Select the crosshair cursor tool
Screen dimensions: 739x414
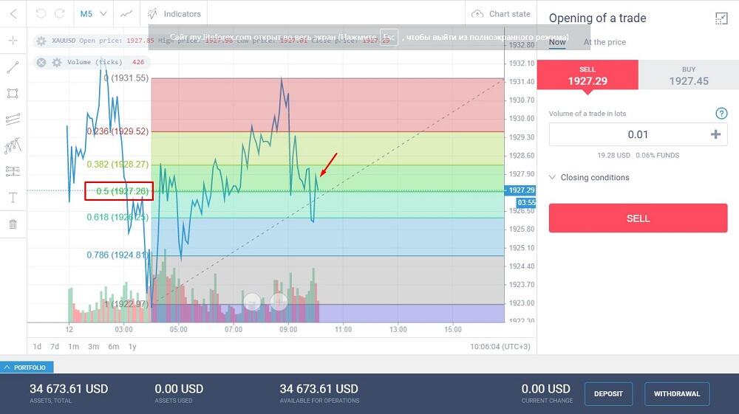tap(13, 41)
